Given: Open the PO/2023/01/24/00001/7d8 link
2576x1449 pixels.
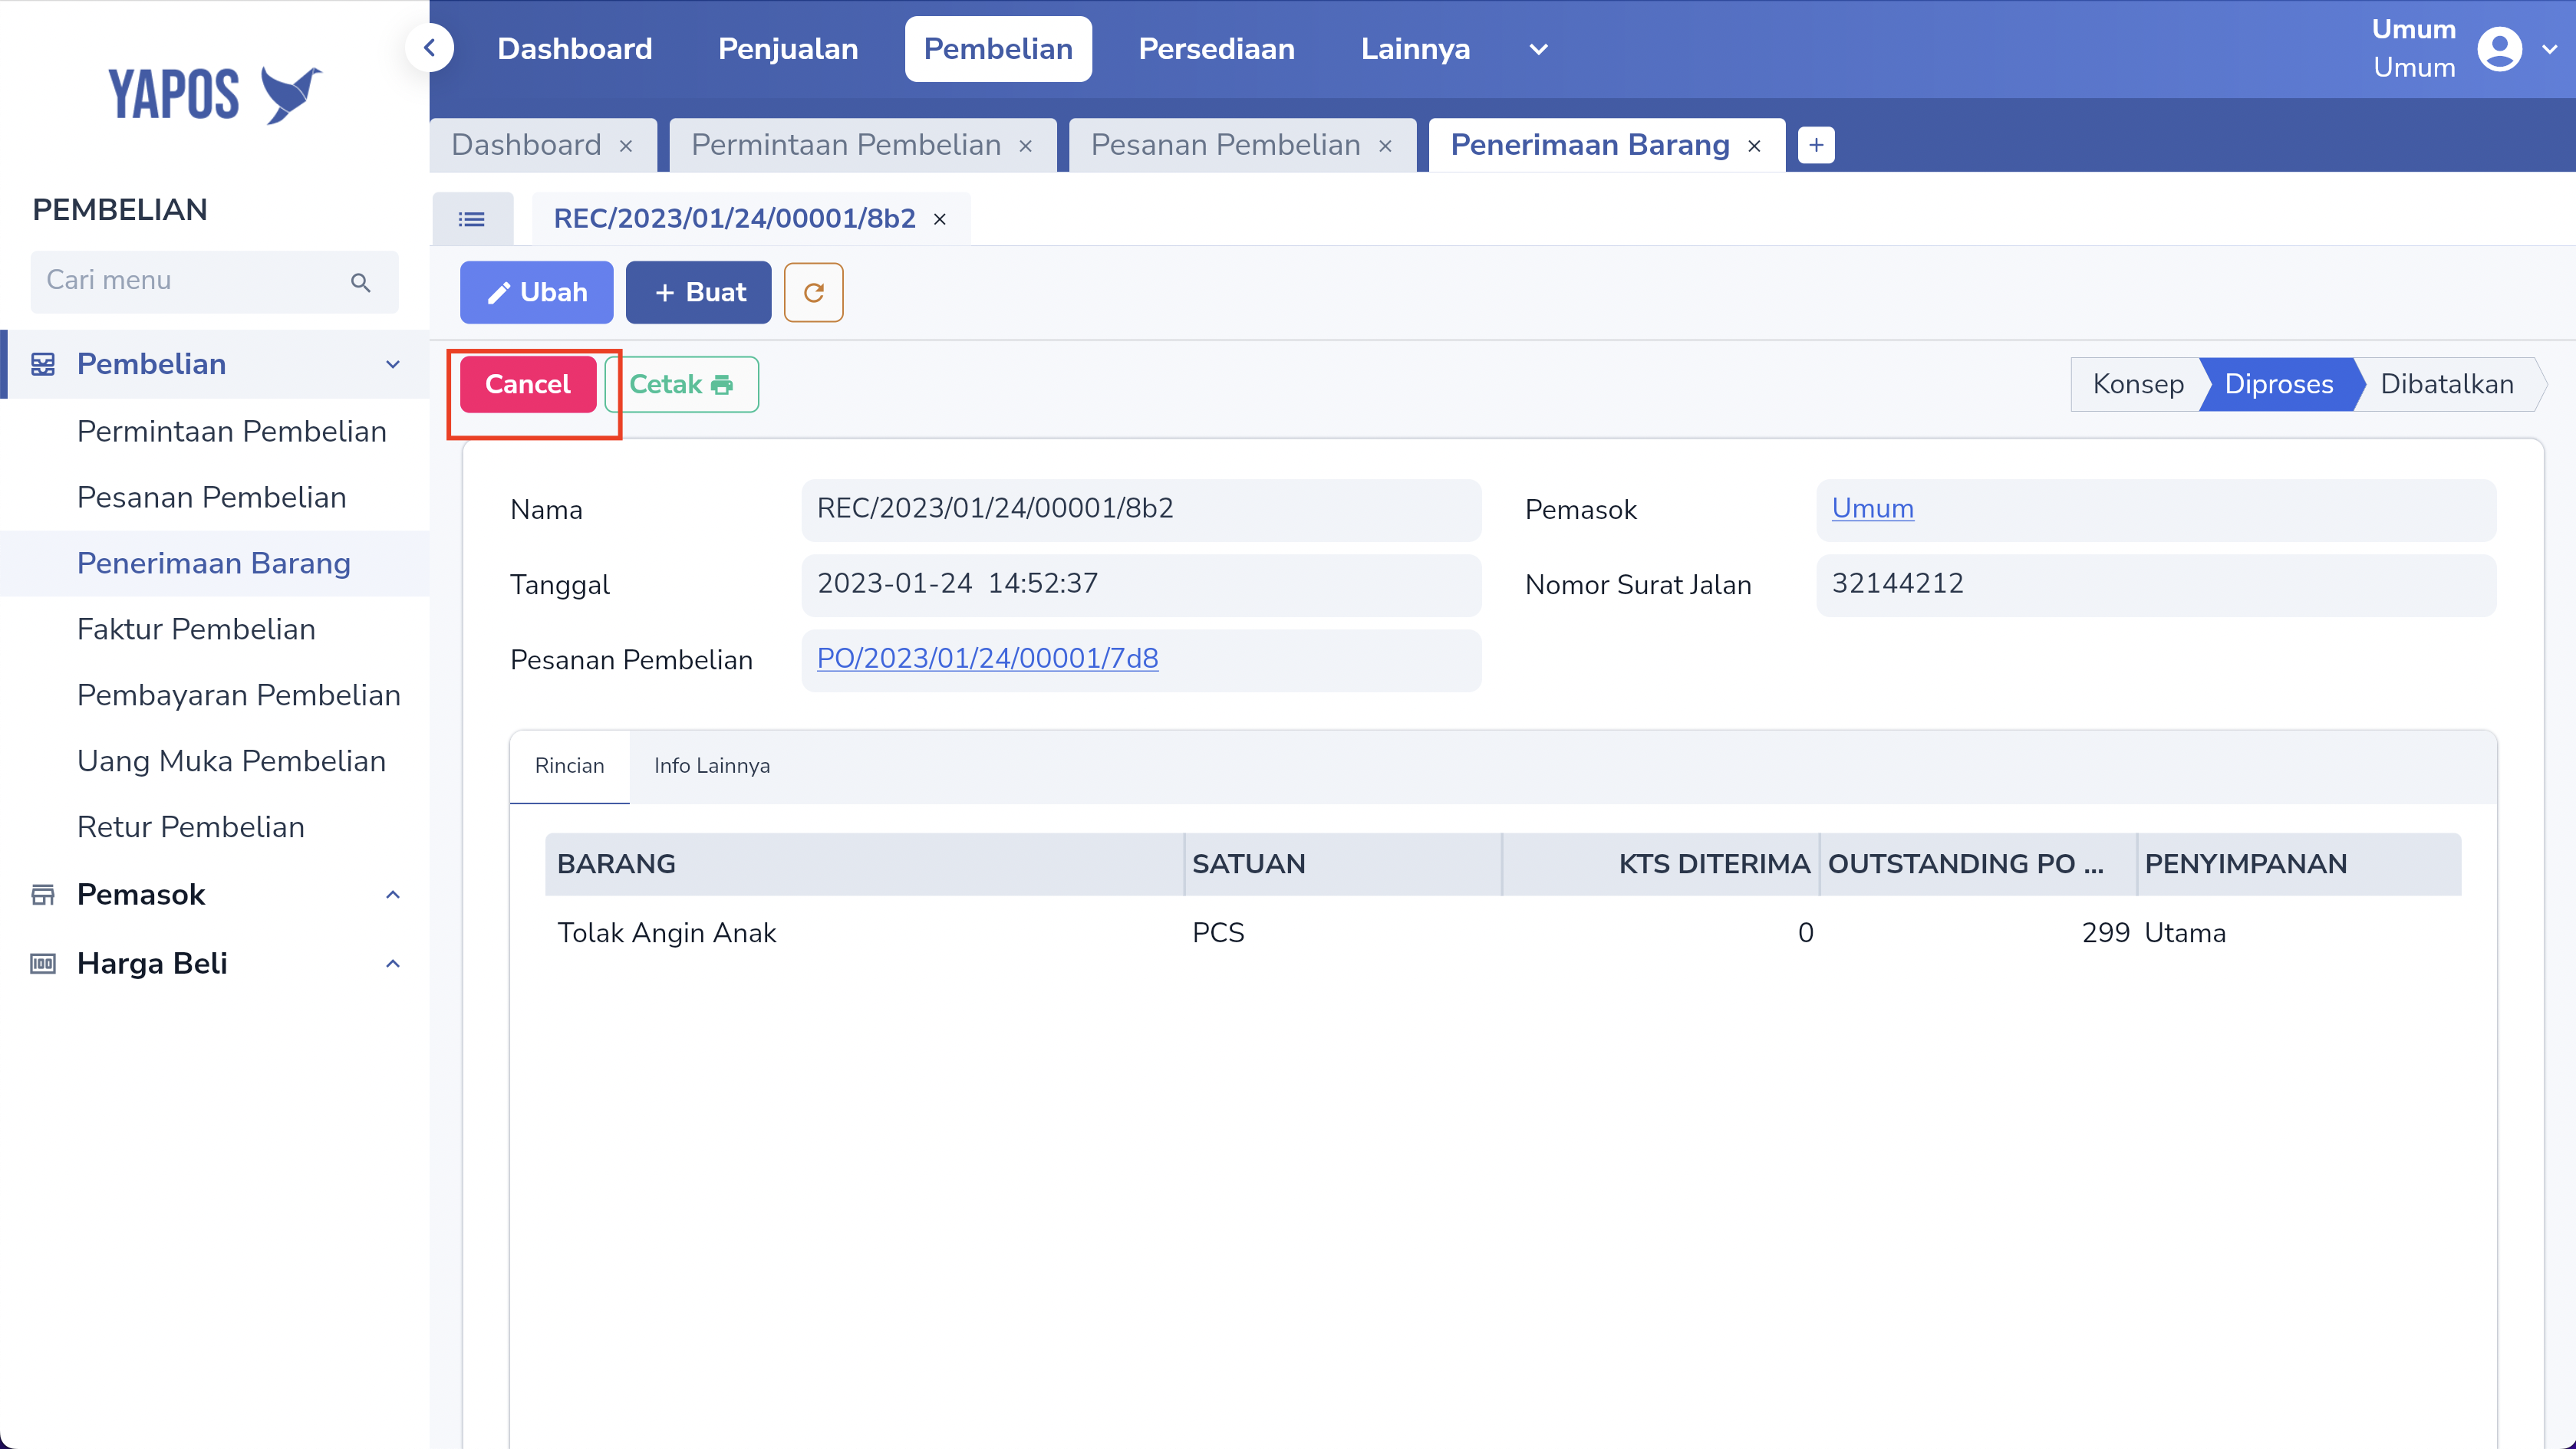Looking at the screenshot, I should [987, 658].
